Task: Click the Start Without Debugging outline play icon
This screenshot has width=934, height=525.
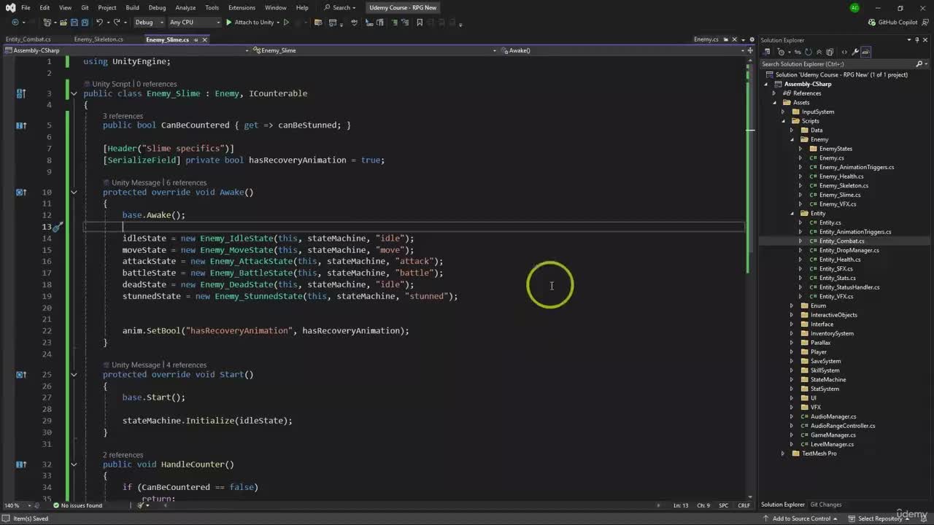Action: point(286,23)
